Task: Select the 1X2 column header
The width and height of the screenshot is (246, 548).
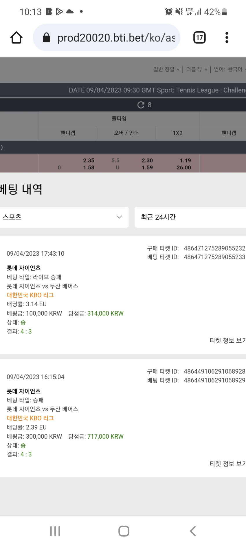Action: tap(178, 133)
